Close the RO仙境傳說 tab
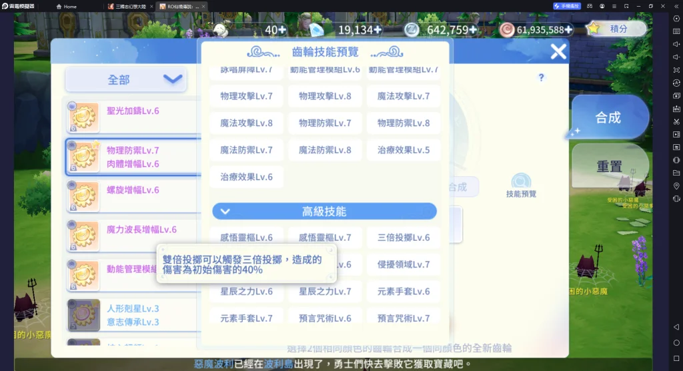Screen dimensions: 683x371 (x=203, y=7)
